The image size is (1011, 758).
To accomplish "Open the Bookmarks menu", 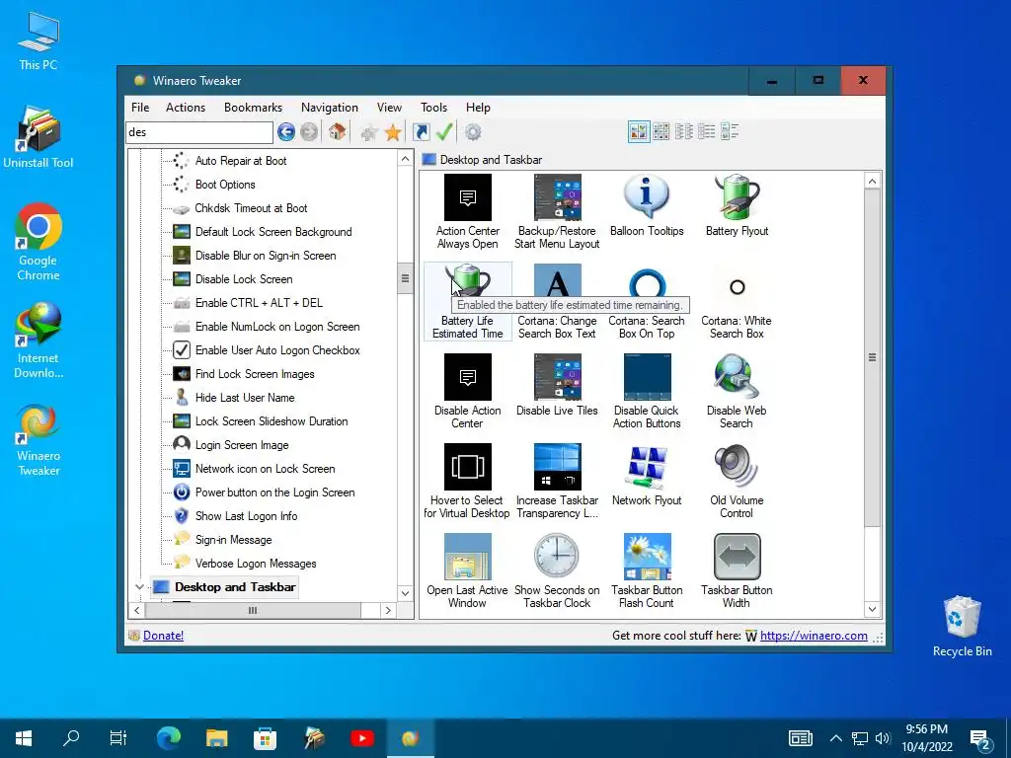I will point(253,107).
